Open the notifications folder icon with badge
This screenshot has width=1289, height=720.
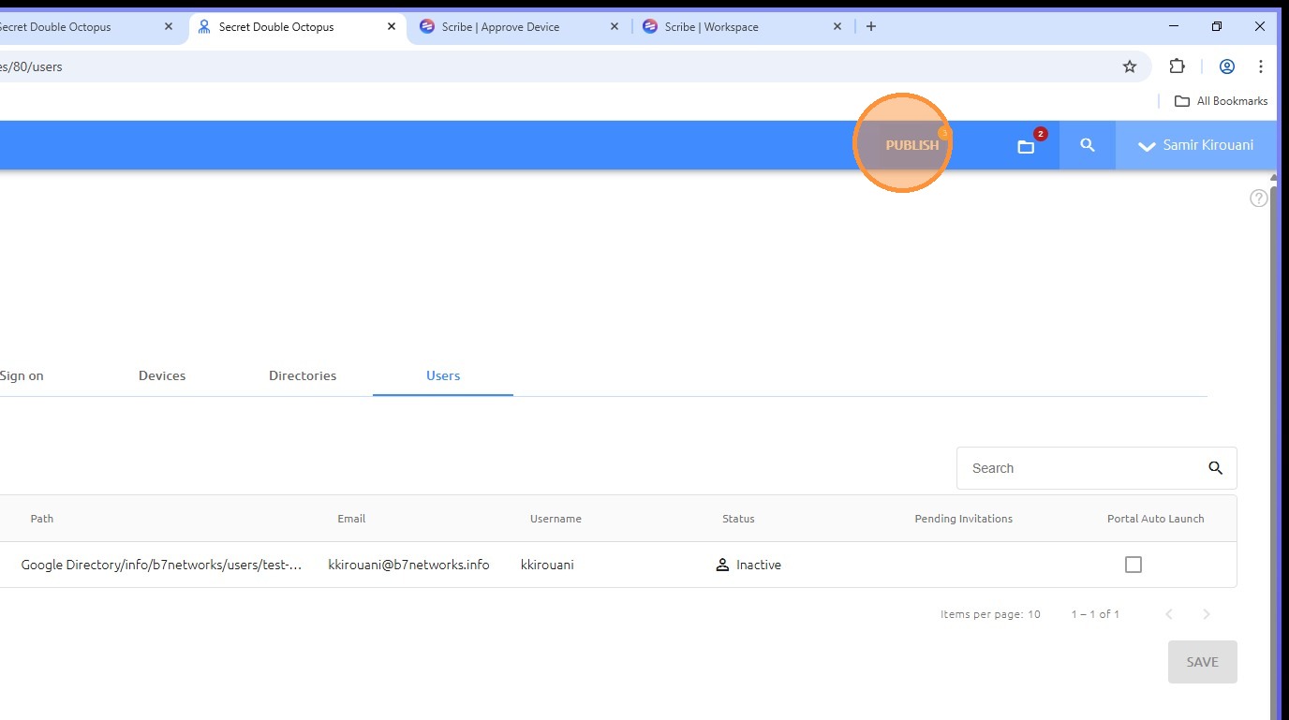(x=1027, y=146)
